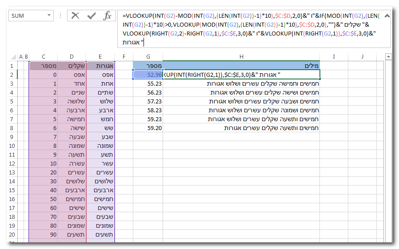The height and width of the screenshot is (249, 399).
Task: Select the שקלים header cell in column D
Action: [x=72, y=66]
